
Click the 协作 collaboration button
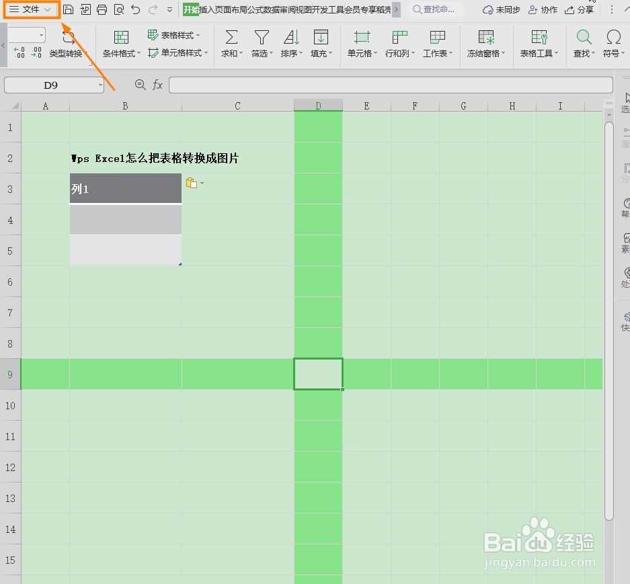[543, 9]
